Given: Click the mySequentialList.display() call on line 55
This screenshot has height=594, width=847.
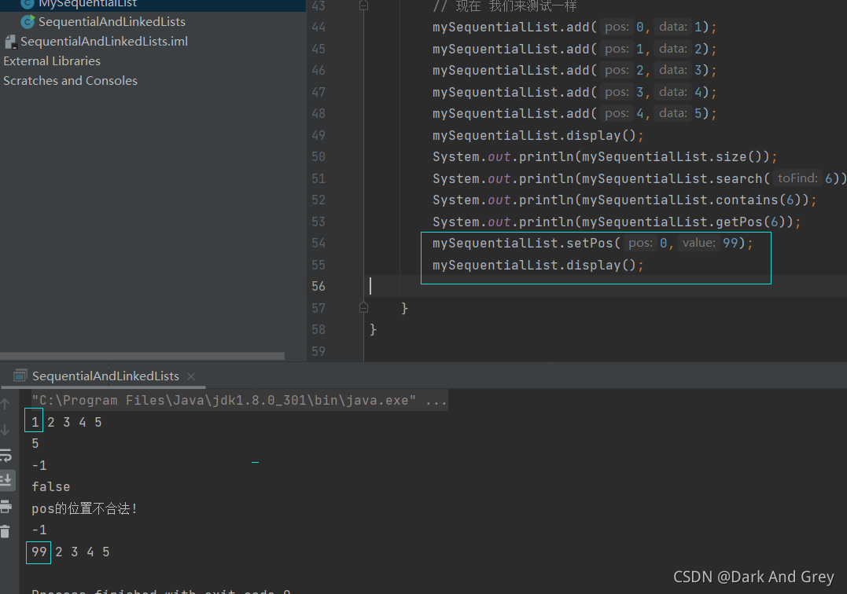Looking at the screenshot, I should pyautogui.click(x=538, y=265).
